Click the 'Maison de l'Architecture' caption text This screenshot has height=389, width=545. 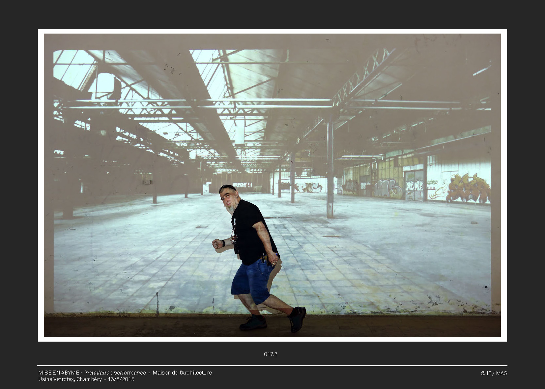point(182,373)
